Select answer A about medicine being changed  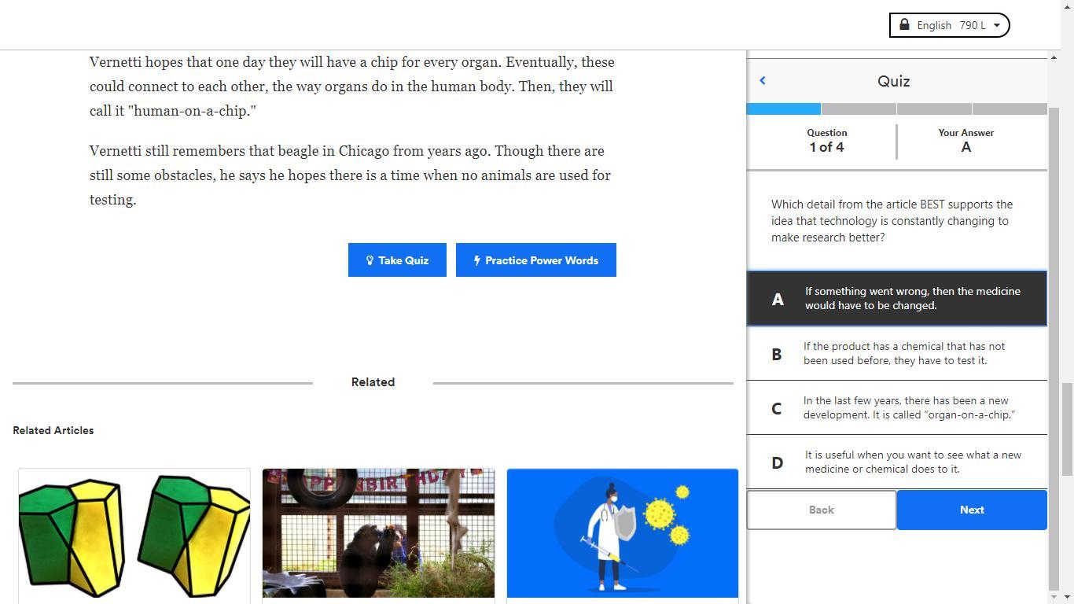pos(896,299)
